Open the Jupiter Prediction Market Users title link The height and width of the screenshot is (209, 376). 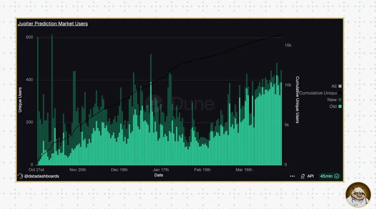tap(53, 24)
